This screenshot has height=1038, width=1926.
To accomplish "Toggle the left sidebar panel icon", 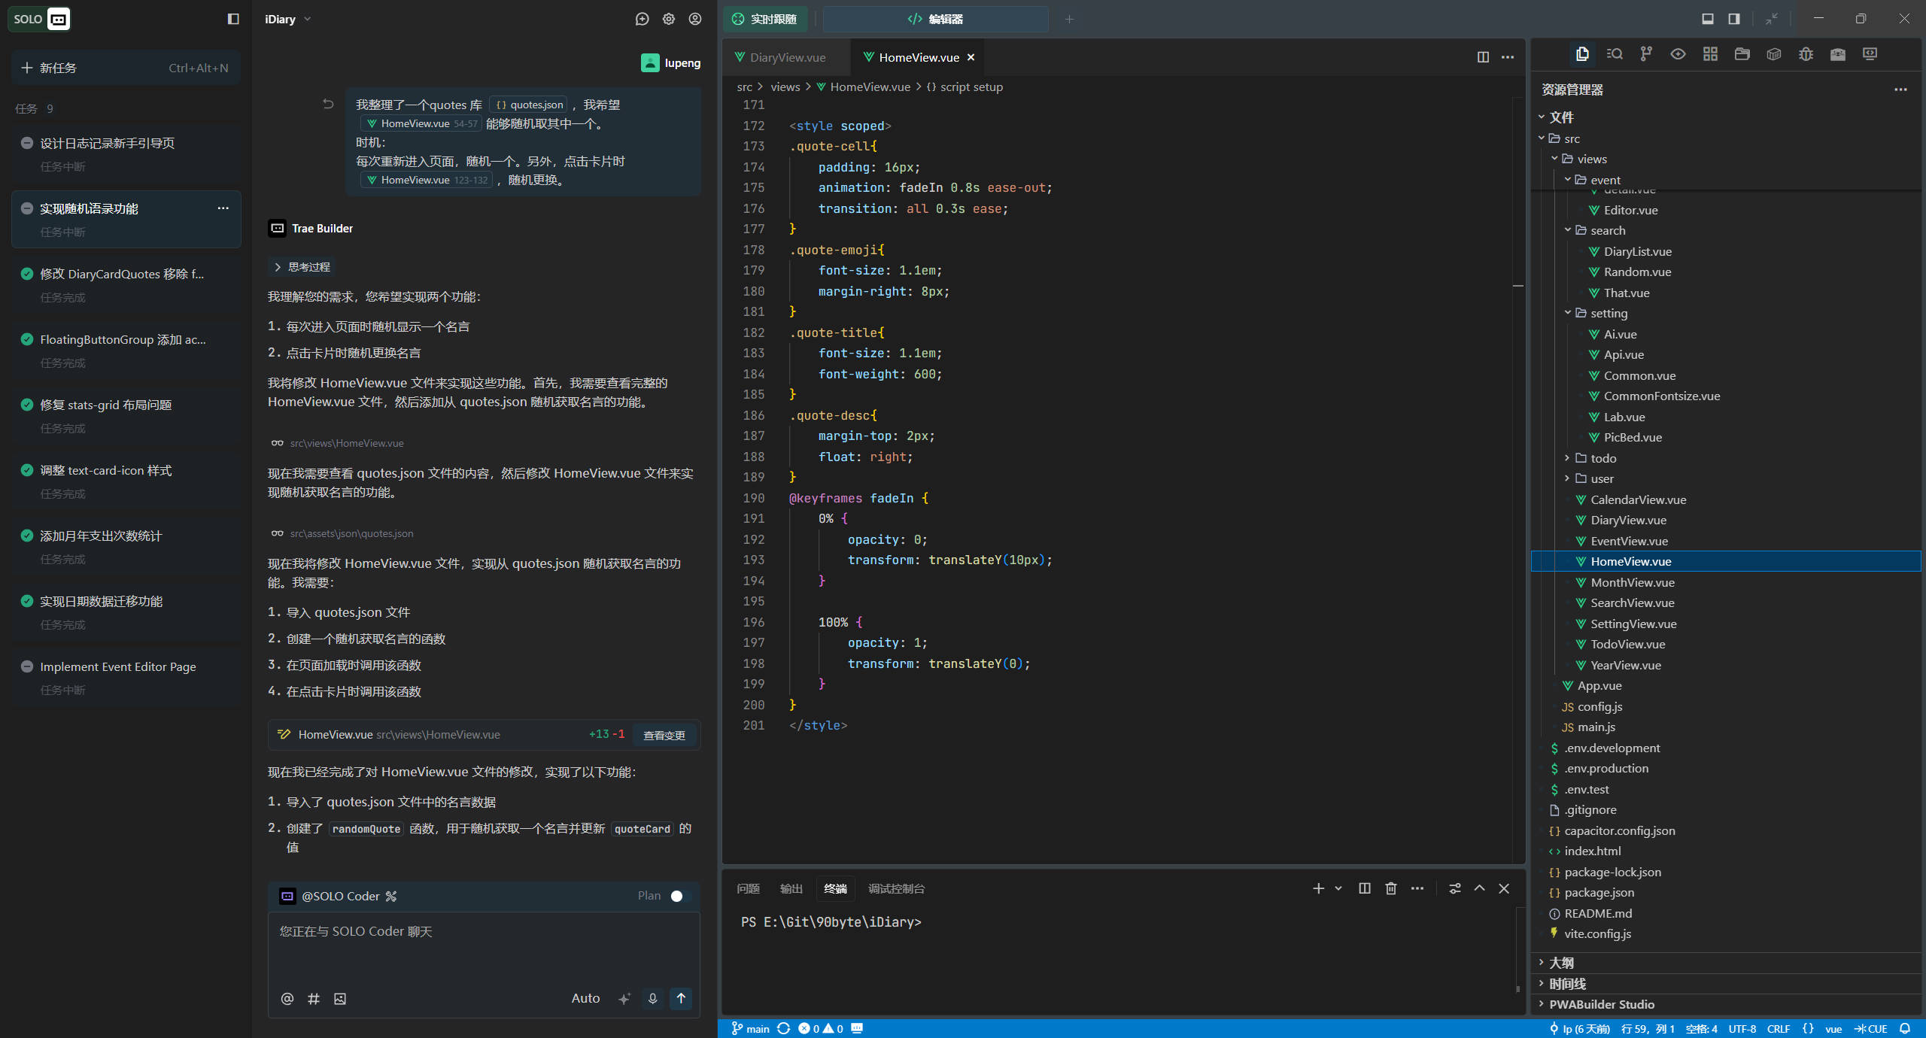I will click(233, 20).
